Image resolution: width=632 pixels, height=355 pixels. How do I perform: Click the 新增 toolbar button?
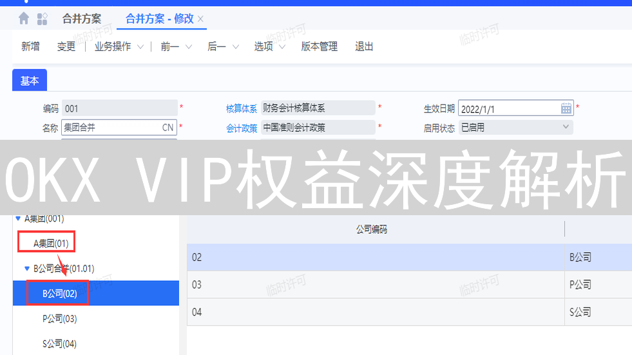click(30, 46)
